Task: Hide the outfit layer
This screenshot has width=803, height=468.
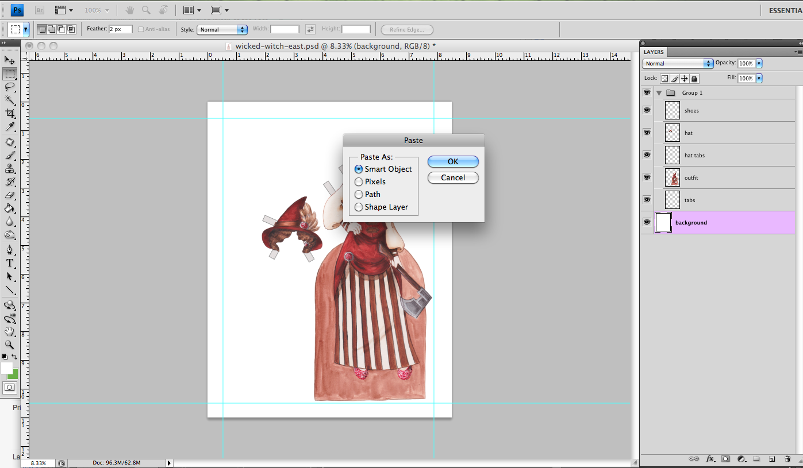Action: (x=647, y=177)
